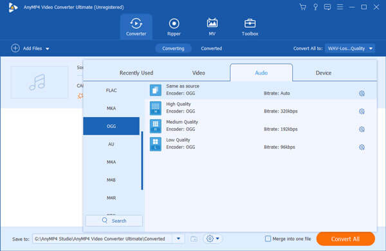This screenshot has height=251, width=386.
Task: Click the Medium Quality label
Action: click(x=182, y=122)
